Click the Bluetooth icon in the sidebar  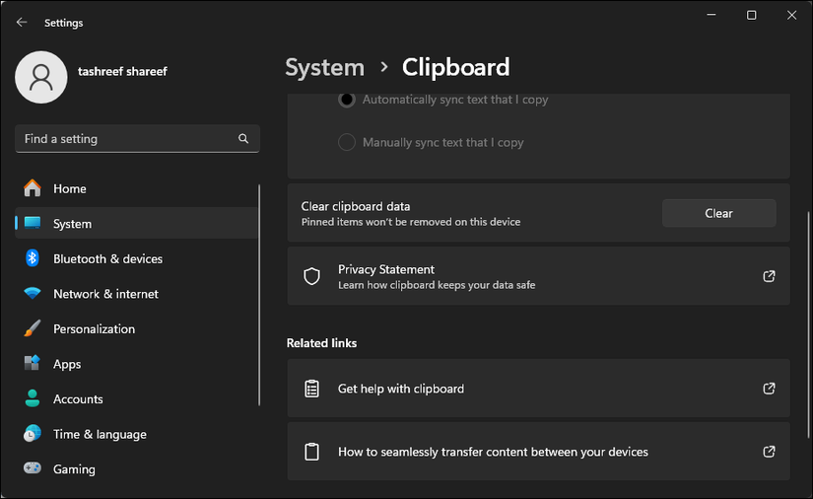pos(33,258)
